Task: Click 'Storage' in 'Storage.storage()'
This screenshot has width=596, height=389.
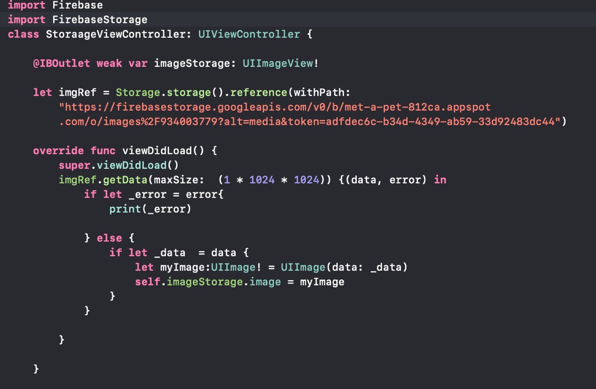Action: 138,93
